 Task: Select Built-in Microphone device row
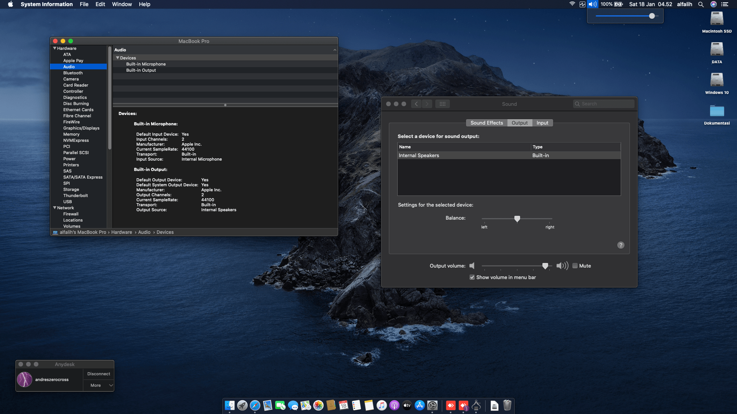225,64
